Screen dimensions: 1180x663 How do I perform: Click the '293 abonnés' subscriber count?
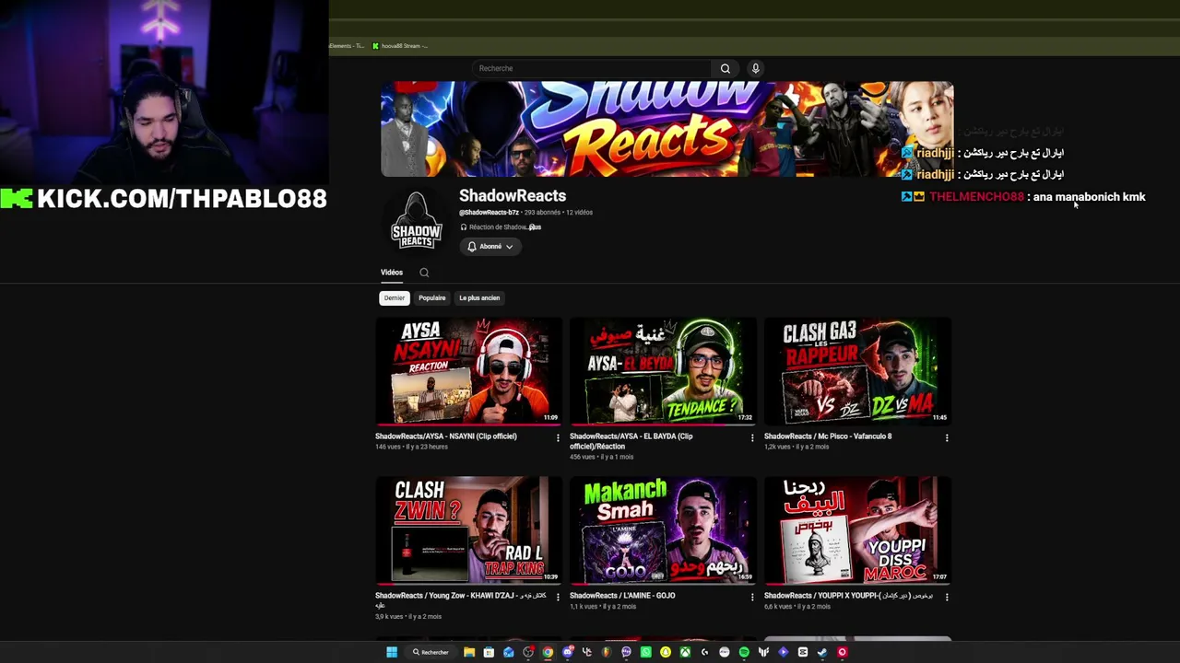pos(542,213)
